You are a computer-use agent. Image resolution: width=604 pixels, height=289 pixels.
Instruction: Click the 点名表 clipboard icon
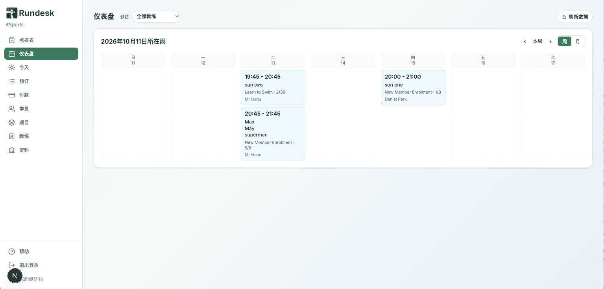point(12,40)
